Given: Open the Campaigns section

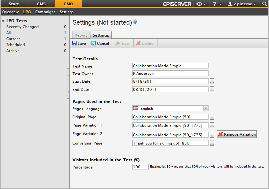Looking at the screenshot, I should (x=45, y=12).
